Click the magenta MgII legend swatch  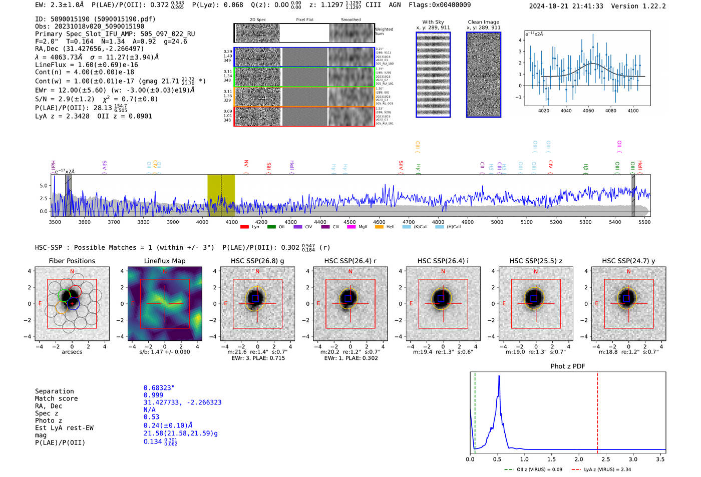pyautogui.click(x=351, y=227)
